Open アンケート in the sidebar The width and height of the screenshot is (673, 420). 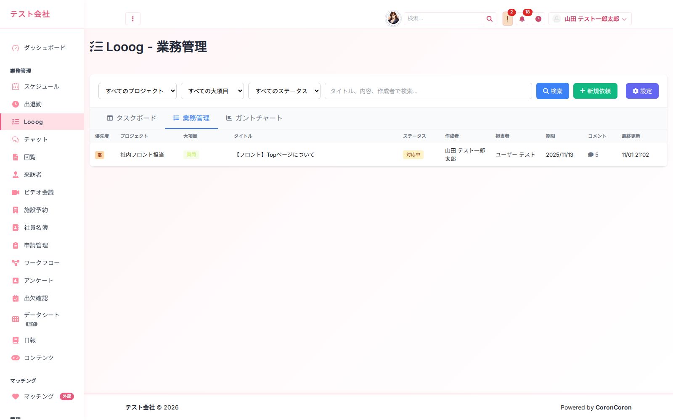click(42, 281)
